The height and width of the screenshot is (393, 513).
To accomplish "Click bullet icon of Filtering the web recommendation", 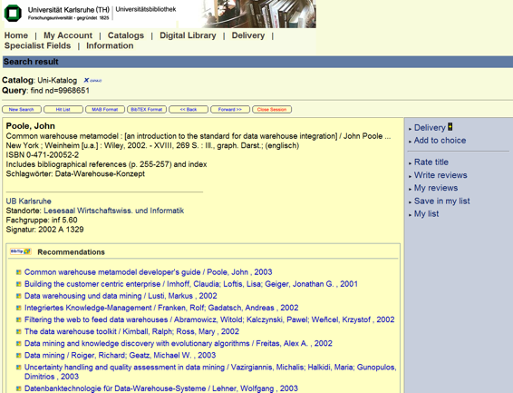I will click(x=19, y=319).
